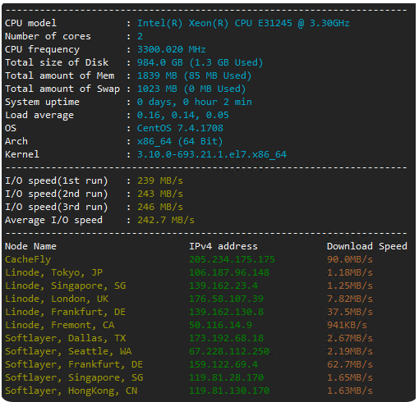
Task: Click the Average I/O speed label
Action: coord(53,220)
